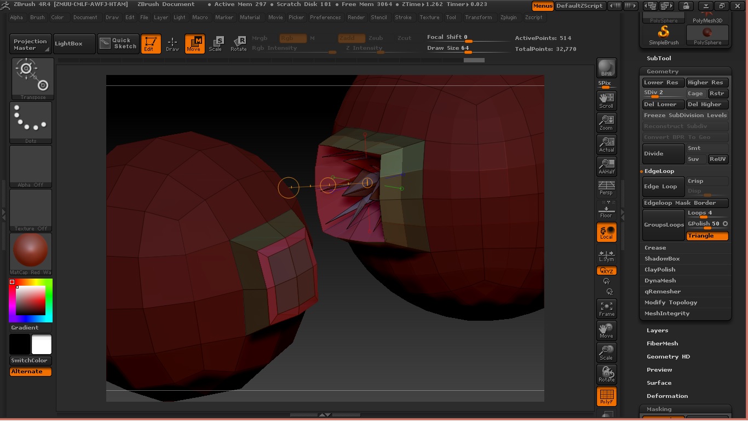Screen dimensions: 748x428
Task: Select the white secondary color swatch
Action: (x=42, y=345)
